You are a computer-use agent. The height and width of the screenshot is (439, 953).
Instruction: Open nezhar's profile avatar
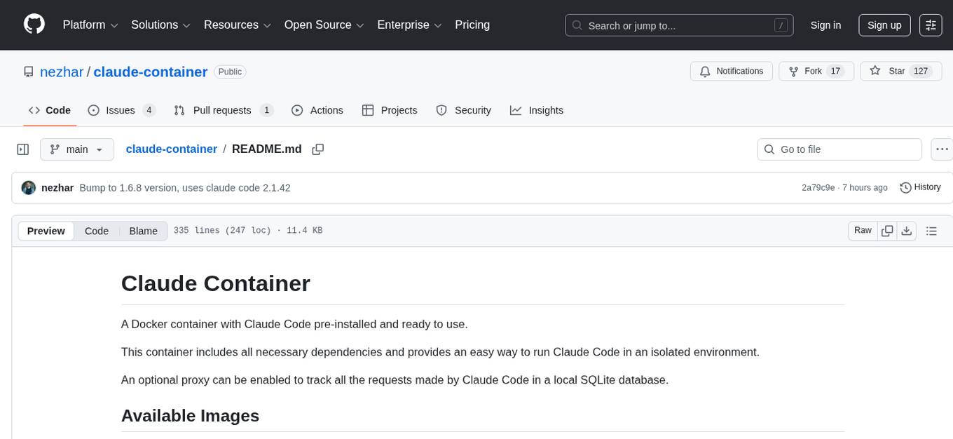[28, 187]
